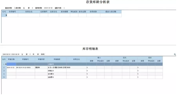Click the magnifier search icon in 库存明细表
179x95 pixels.
point(175,55)
